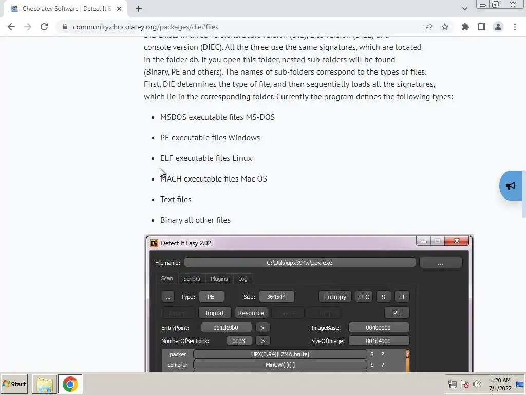
Task: Open the clock showing 1:20 AM
Action: 500,384
